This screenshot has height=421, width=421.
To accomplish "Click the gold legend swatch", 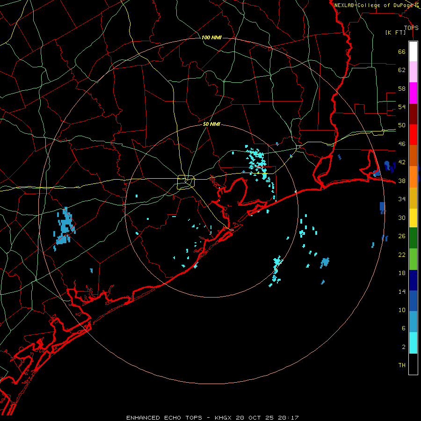I will 413,198.
